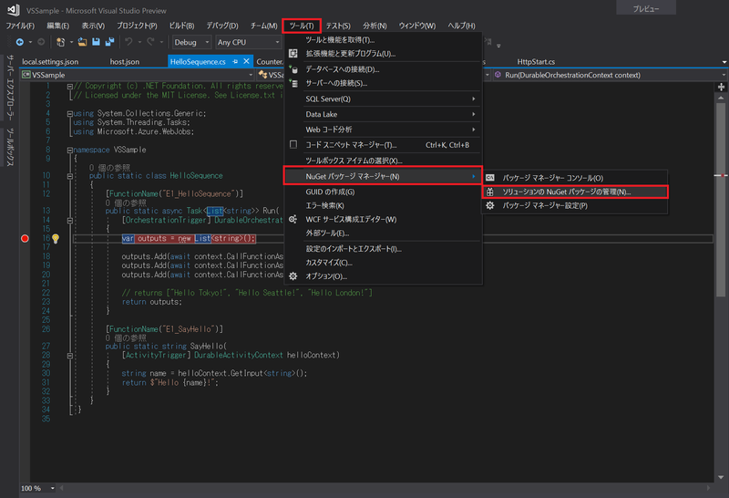The width and height of the screenshot is (729, 498).
Task: Click the code snippet manager icon
Action: pyautogui.click(x=293, y=145)
